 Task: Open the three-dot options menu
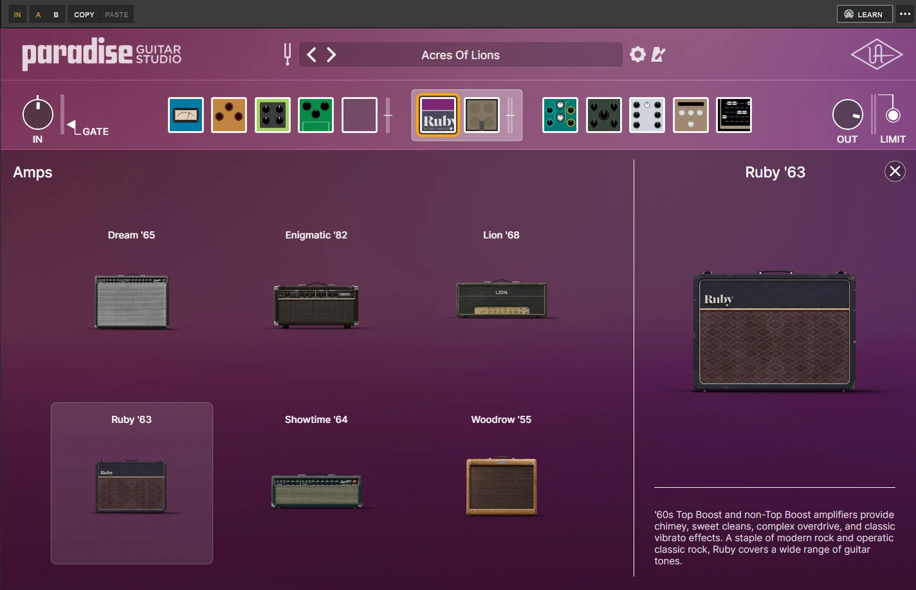pos(905,14)
